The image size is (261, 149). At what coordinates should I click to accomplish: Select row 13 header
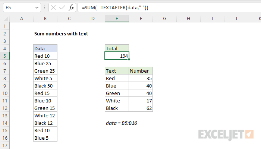(x=4, y=115)
